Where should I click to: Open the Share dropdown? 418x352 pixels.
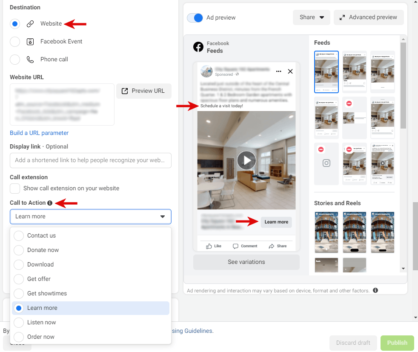[312, 17]
